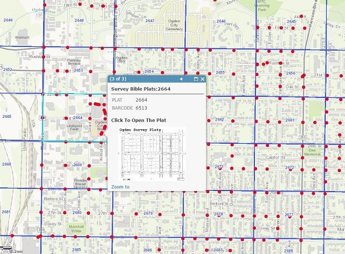
Task: Click the Union Pacific railroad label
Action: pyautogui.click(x=24, y=142)
